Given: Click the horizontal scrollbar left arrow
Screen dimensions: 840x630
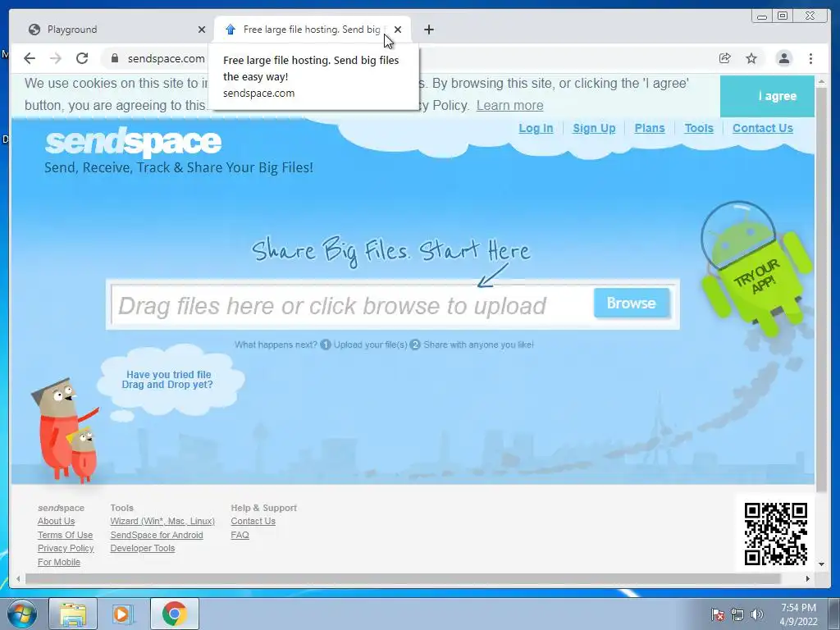Looking at the screenshot, I should [18, 578].
